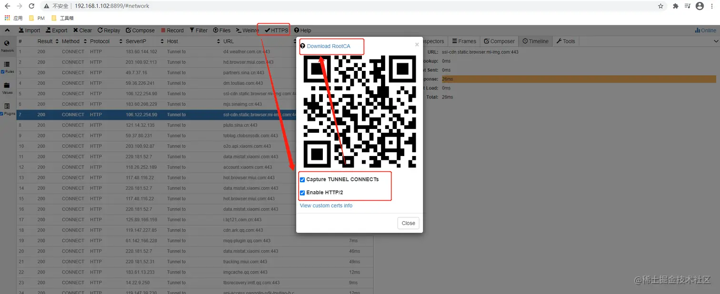The image size is (720, 294).
Task: Switch to the Tools tab
Action: tap(566, 41)
